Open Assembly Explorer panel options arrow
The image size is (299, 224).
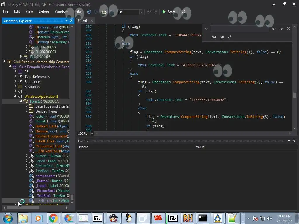tap(67, 21)
